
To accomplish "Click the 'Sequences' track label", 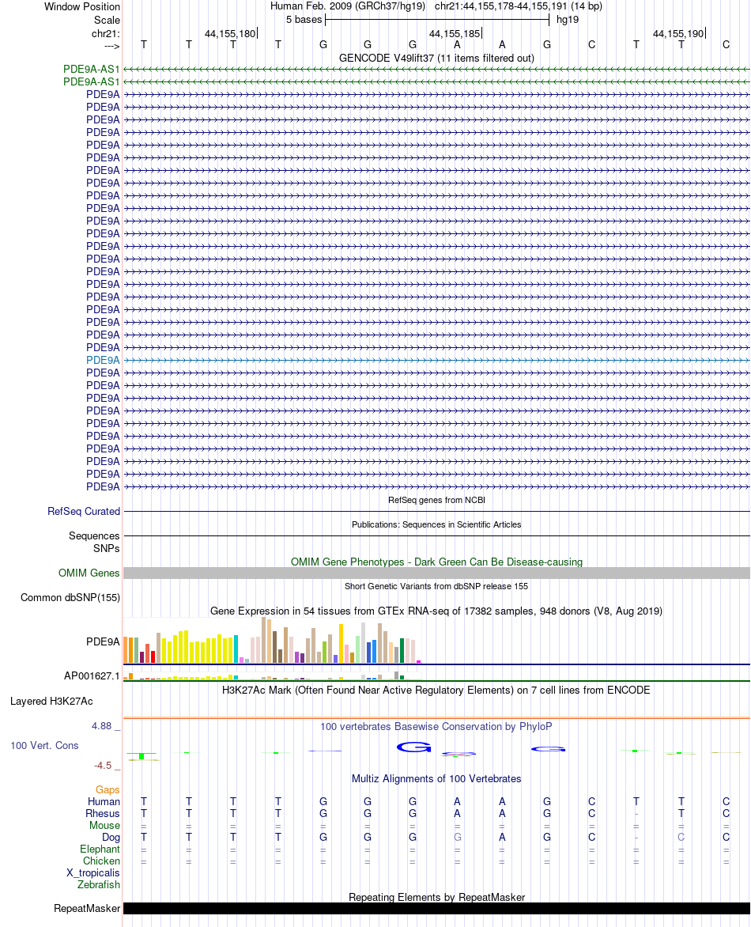I will pyautogui.click(x=95, y=535).
